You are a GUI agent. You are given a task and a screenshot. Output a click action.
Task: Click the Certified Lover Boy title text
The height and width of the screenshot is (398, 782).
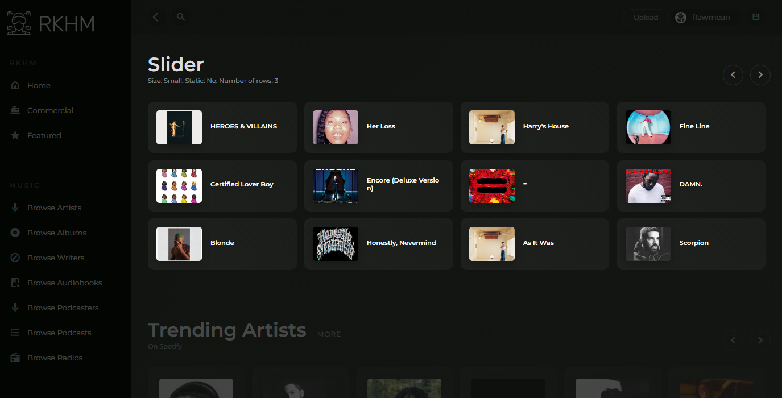tap(242, 184)
